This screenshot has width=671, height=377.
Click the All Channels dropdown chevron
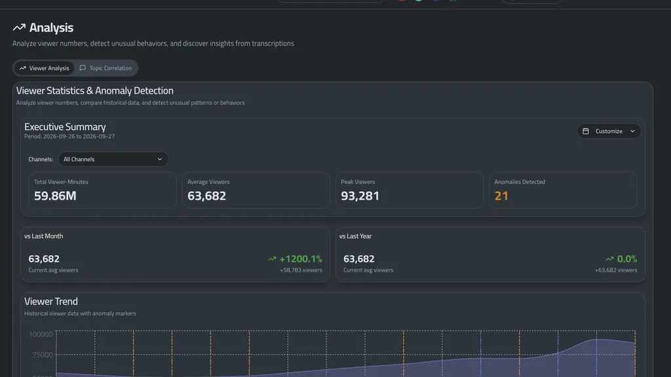(160, 160)
